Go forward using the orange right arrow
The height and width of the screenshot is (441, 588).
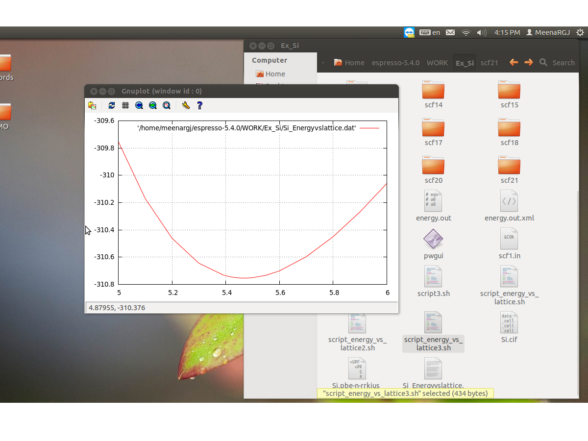pyautogui.click(x=528, y=62)
